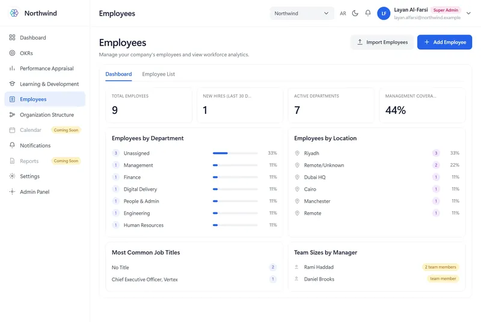Click the location pin next to Riyadh
This screenshot has width=481, height=322.
point(297,153)
